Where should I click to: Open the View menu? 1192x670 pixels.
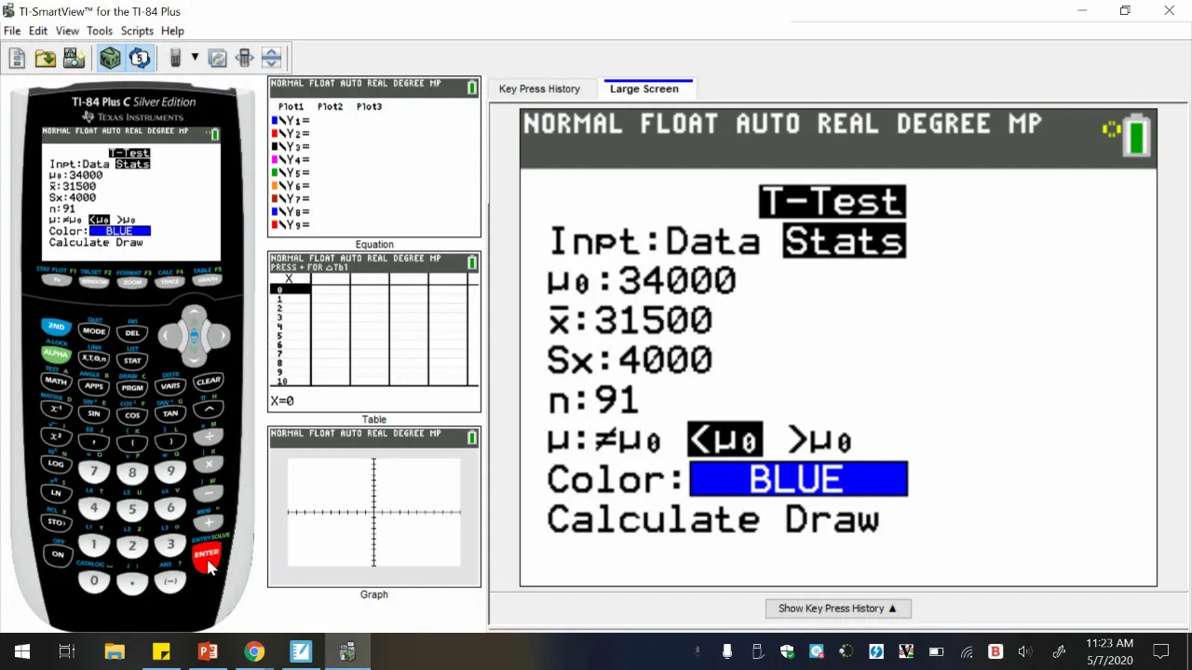click(67, 31)
